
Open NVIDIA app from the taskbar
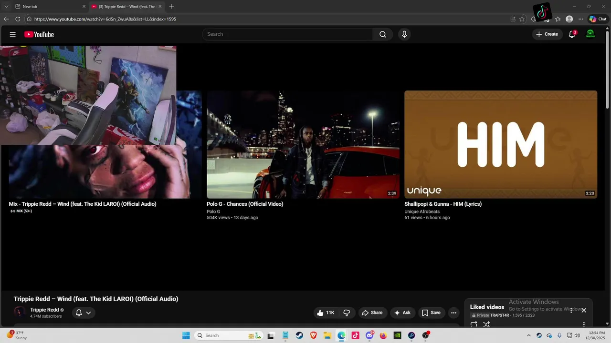click(397, 335)
